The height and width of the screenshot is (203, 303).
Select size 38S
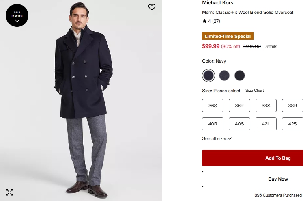pyautogui.click(x=266, y=106)
